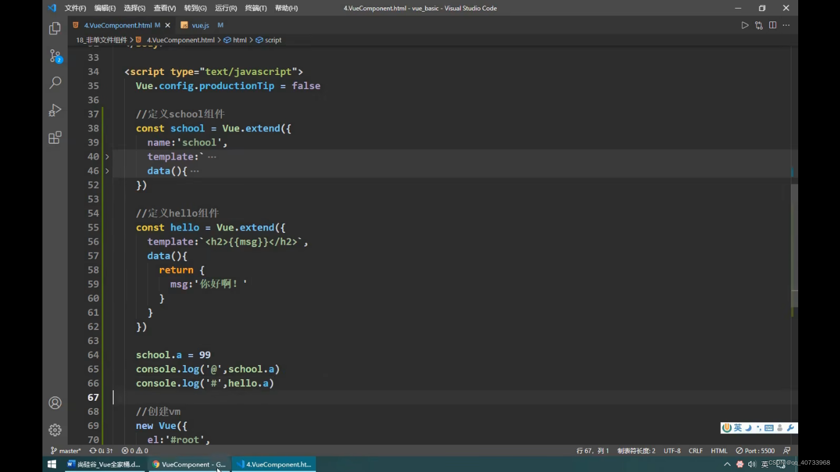Click cursor position 行 67, 列 1
The height and width of the screenshot is (472, 840).
tap(593, 450)
